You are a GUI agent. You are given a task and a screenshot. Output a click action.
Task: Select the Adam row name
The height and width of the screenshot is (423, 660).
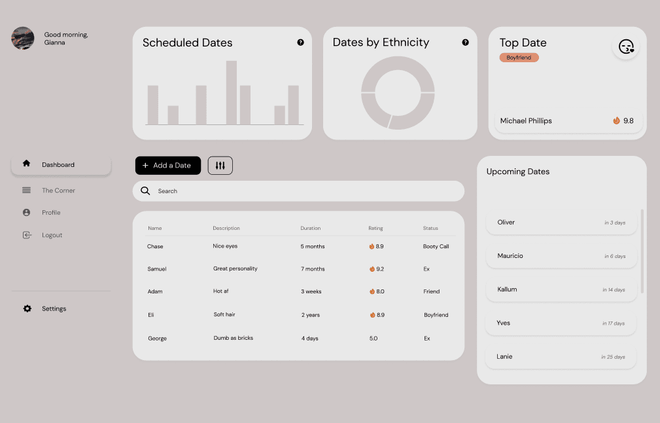point(155,291)
